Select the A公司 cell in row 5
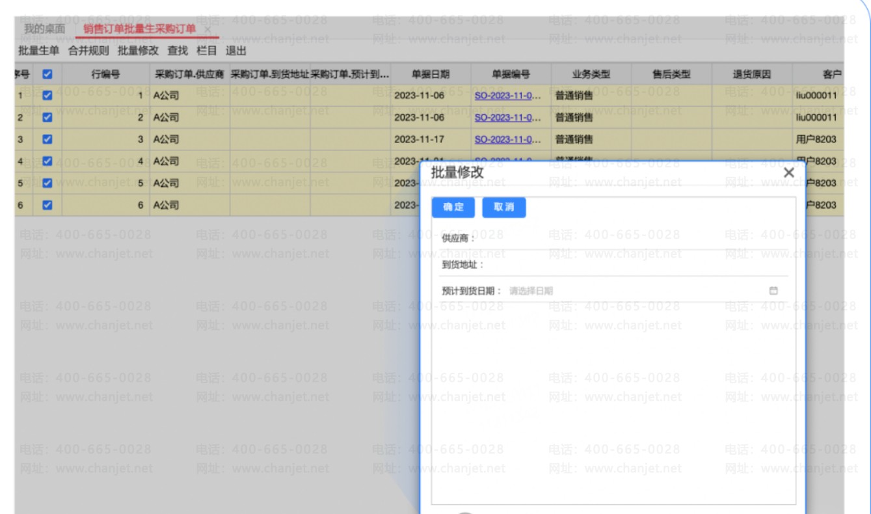871x514 pixels. click(189, 183)
